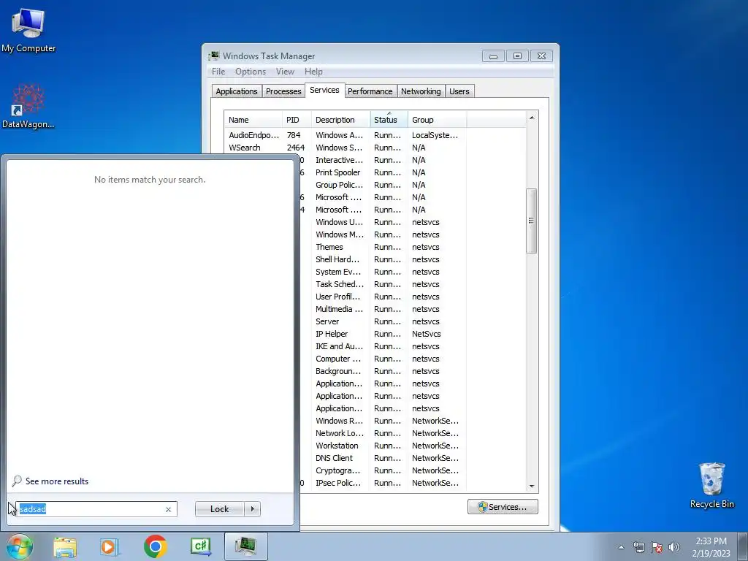Click the services list scroll-up arrow
Viewport: 748px width, 561px height.
[532, 118]
